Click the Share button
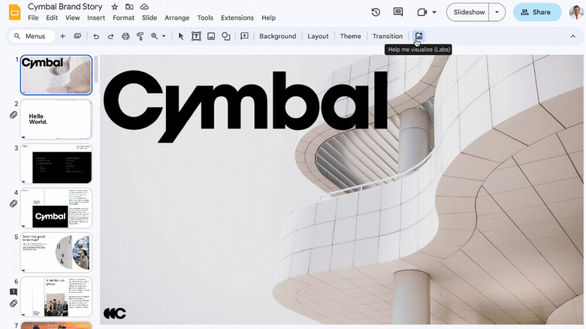 click(537, 12)
